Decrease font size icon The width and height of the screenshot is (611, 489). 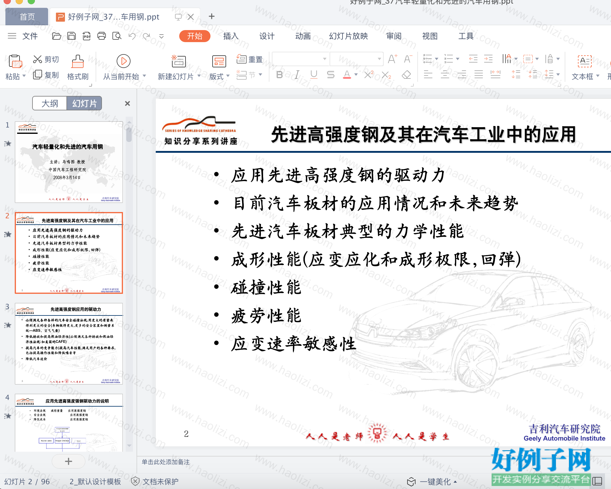(x=408, y=59)
